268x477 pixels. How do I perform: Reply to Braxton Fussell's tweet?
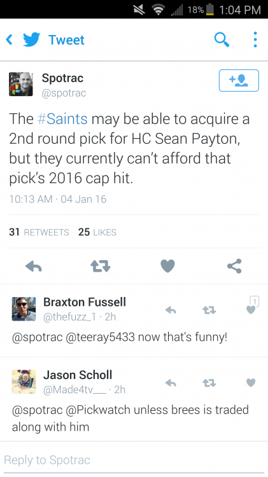(171, 310)
